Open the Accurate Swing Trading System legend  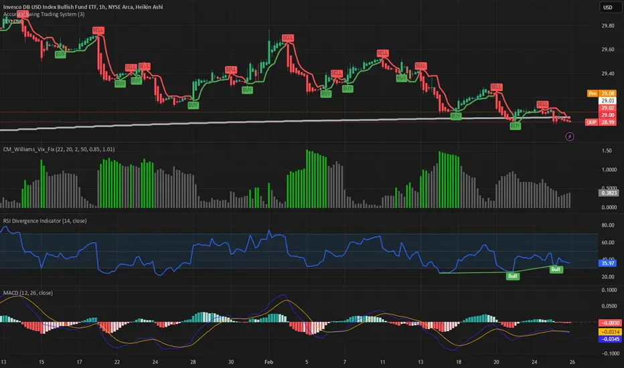click(44, 14)
